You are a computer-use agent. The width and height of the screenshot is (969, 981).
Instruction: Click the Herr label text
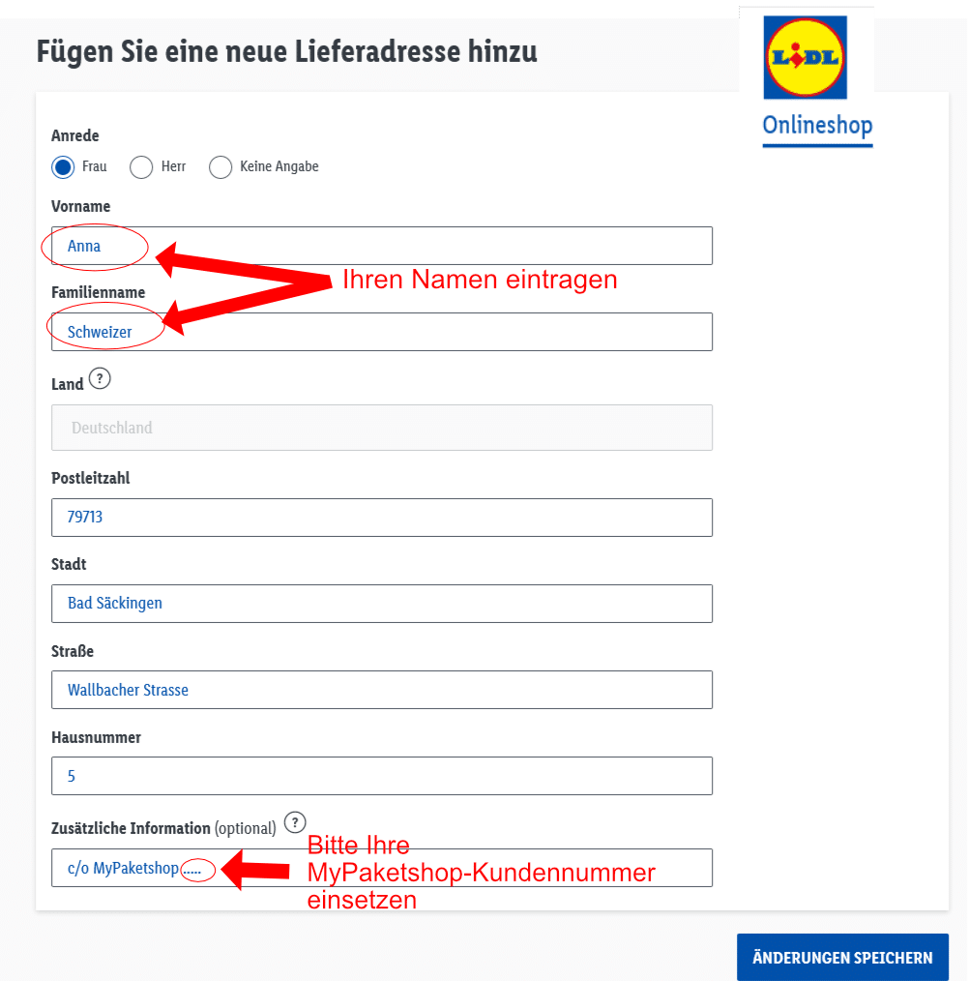pos(174,166)
